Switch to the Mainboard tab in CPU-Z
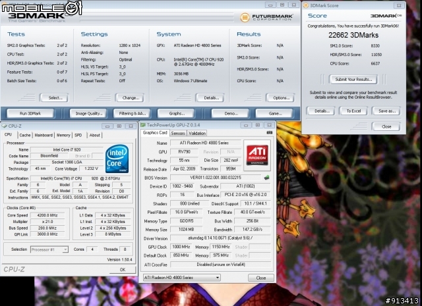 coord(44,135)
